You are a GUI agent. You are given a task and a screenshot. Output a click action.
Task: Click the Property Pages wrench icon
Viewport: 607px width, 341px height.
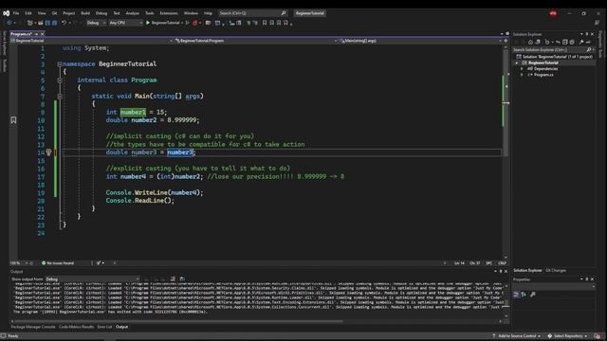click(533, 295)
